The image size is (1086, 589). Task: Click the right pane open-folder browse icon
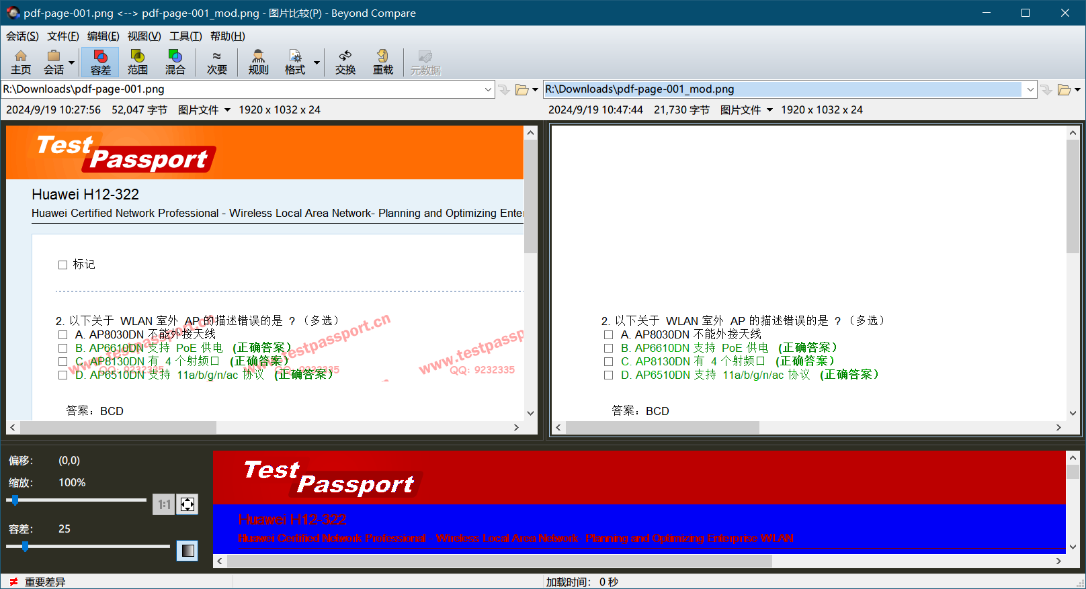1064,89
